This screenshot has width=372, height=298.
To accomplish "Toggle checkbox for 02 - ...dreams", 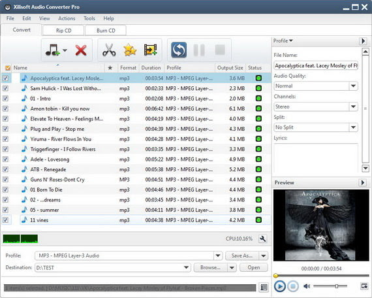I will [5, 200].
